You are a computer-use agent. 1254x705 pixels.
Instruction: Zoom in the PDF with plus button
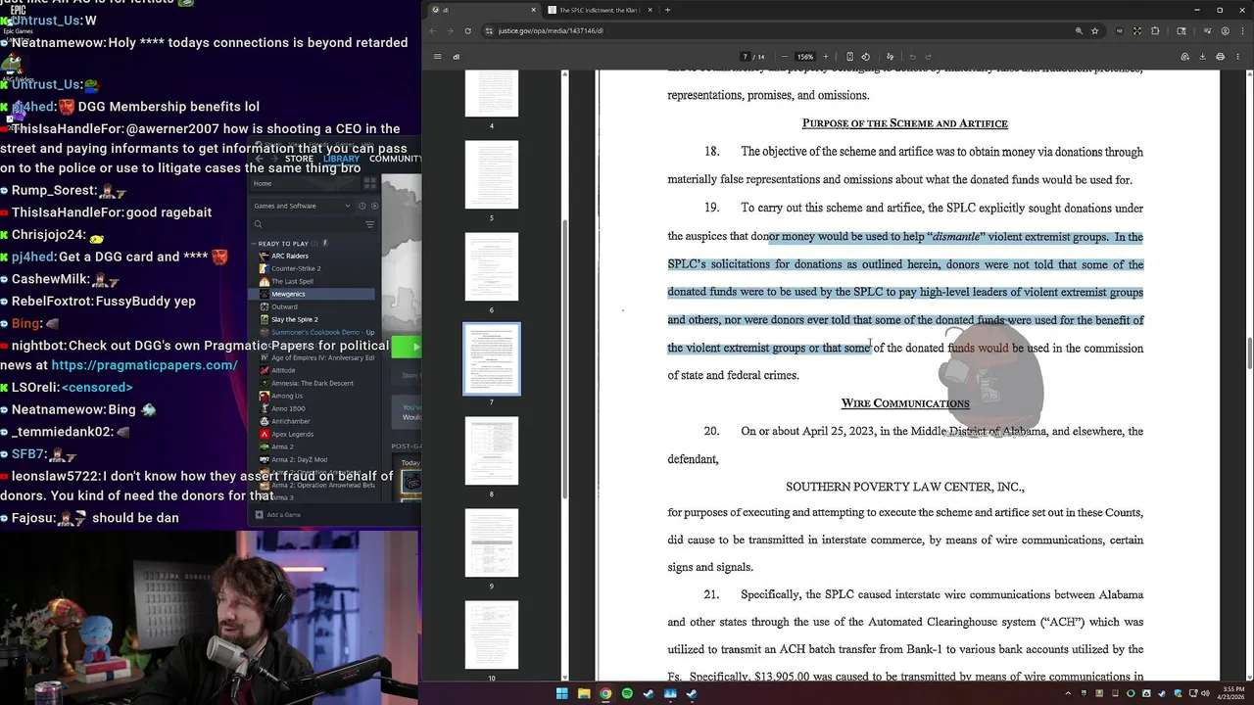coord(826,57)
